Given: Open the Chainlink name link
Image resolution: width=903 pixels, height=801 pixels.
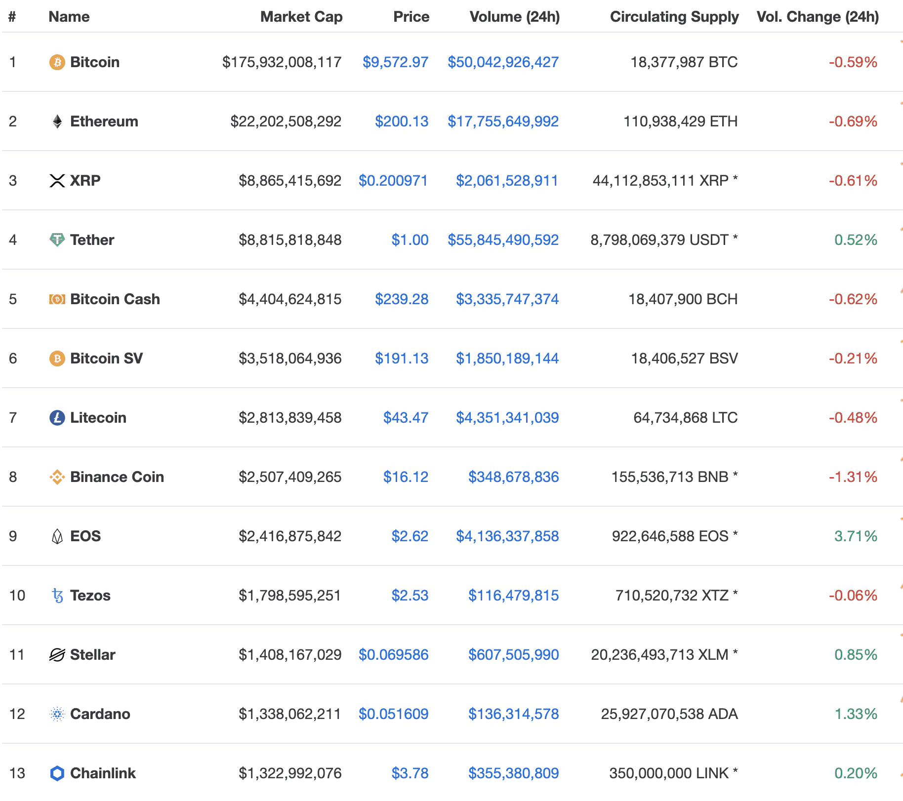Looking at the screenshot, I should [x=103, y=773].
